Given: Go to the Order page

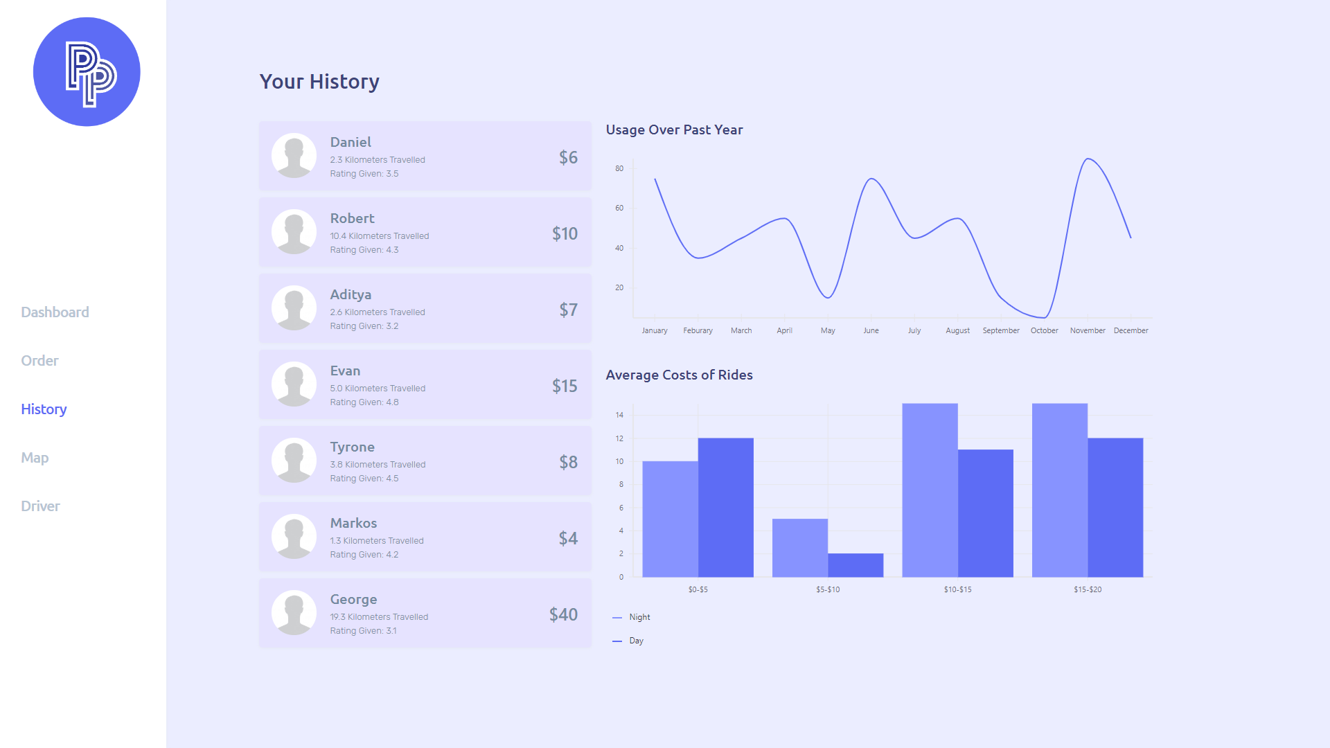Looking at the screenshot, I should [x=39, y=361].
